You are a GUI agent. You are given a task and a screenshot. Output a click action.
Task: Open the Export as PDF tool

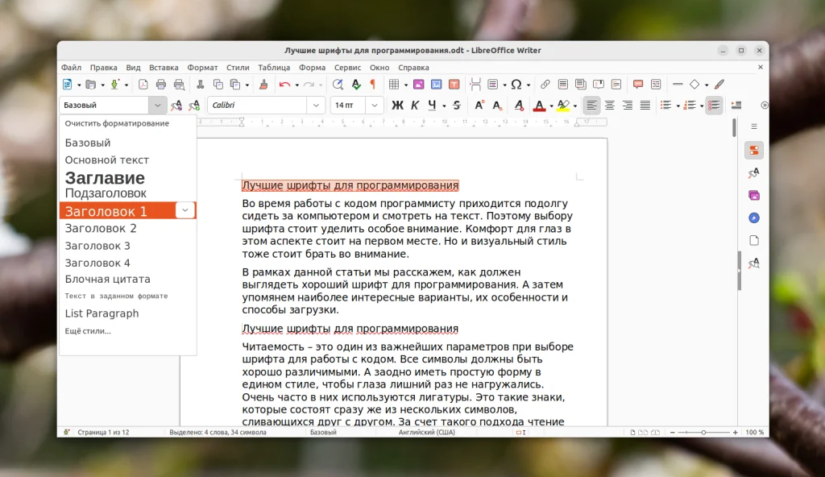coord(143,85)
